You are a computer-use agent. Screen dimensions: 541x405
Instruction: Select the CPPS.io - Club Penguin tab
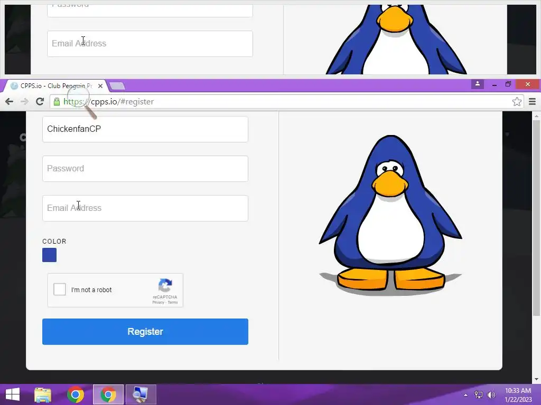tap(55, 86)
